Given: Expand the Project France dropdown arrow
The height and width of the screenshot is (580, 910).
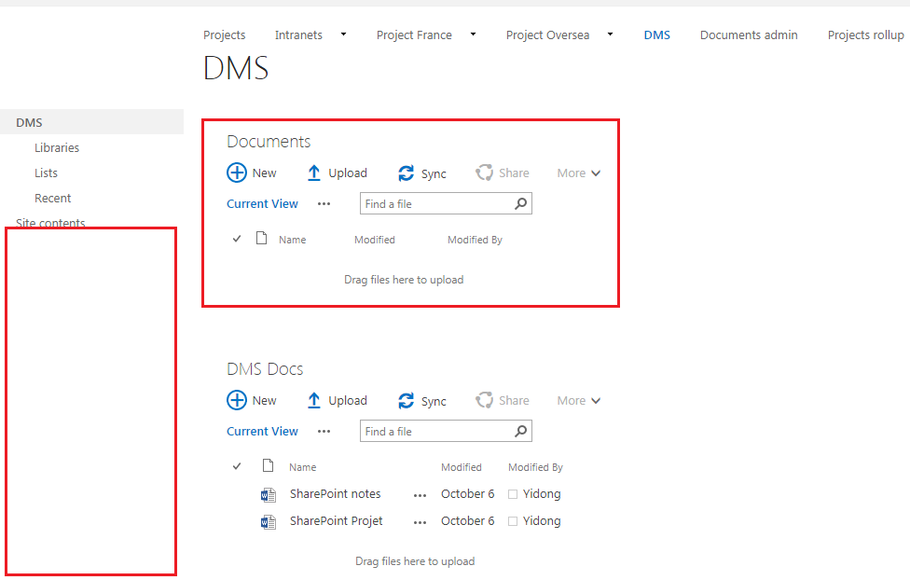Looking at the screenshot, I should pyautogui.click(x=473, y=35).
